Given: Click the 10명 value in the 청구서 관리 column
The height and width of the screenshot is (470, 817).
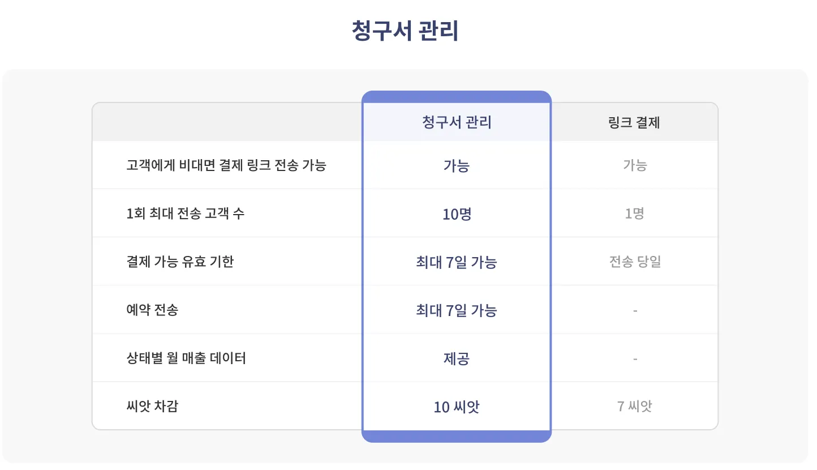Looking at the screenshot, I should coord(456,214).
